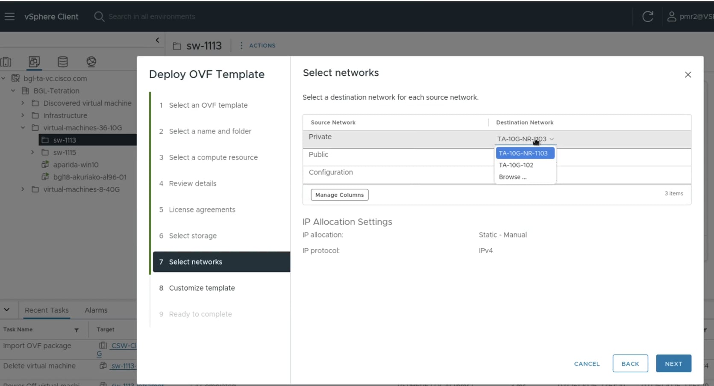The width and height of the screenshot is (714, 386).
Task: Open the Networks inventory view
Action: click(91, 62)
